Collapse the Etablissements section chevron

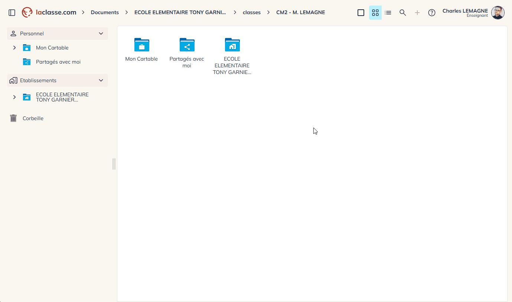pyautogui.click(x=101, y=80)
